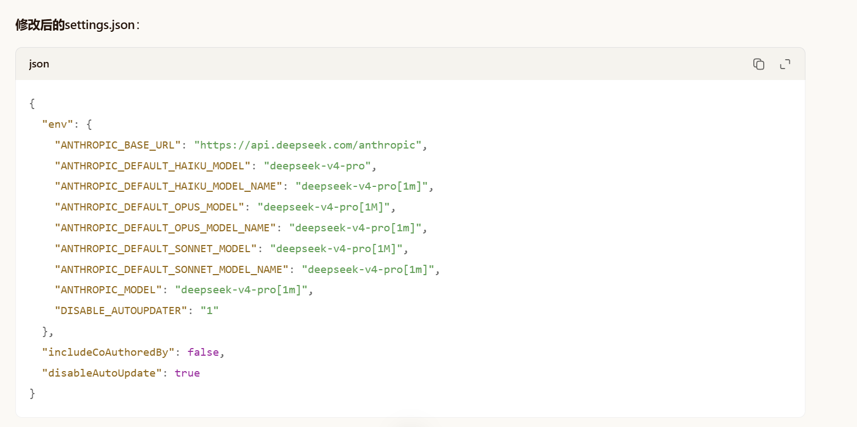Click the false value
This screenshot has height=427, width=857.
click(203, 352)
